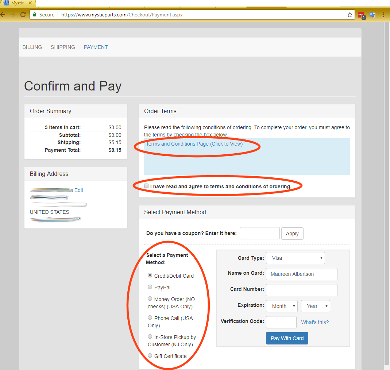Bookmark this page with the star icon
The image size is (390, 370).
click(x=350, y=15)
